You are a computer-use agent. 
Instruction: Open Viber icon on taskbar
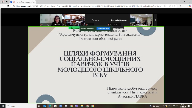[x=77, y=106]
